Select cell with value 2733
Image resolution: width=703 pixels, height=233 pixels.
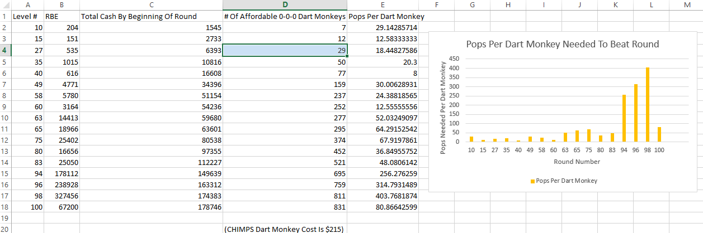(x=151, y=38)
